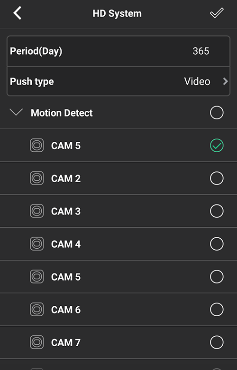Open the Video push type value

pyautogui.click(x=197, y=81)
